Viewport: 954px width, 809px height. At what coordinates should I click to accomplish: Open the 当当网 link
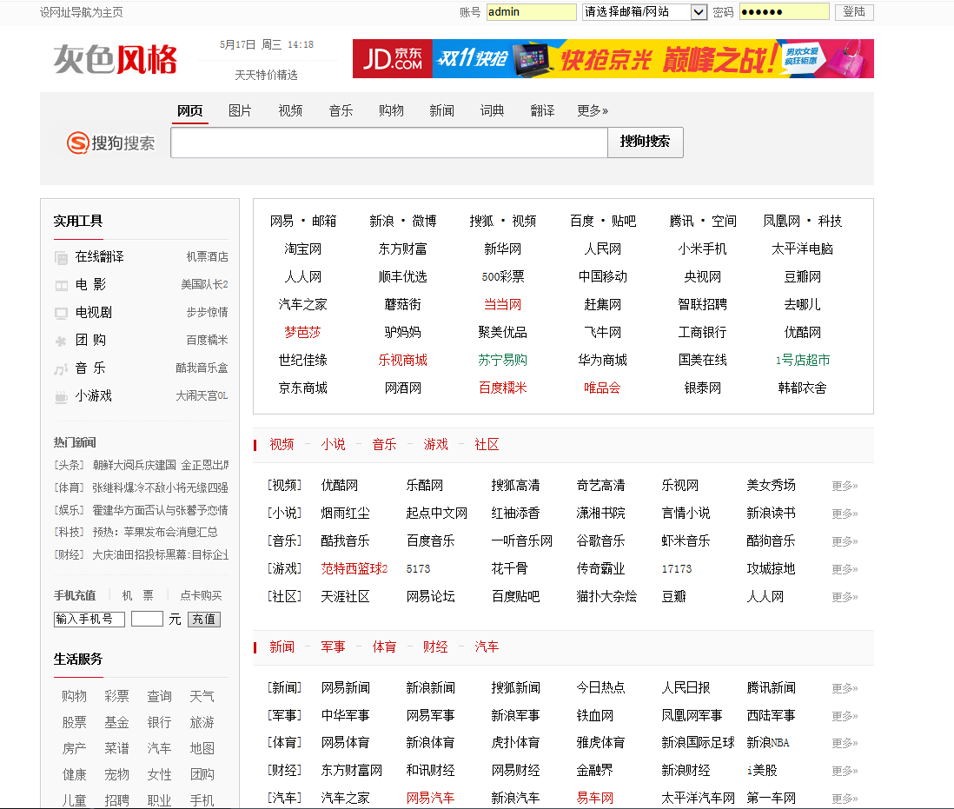point(502,304)
